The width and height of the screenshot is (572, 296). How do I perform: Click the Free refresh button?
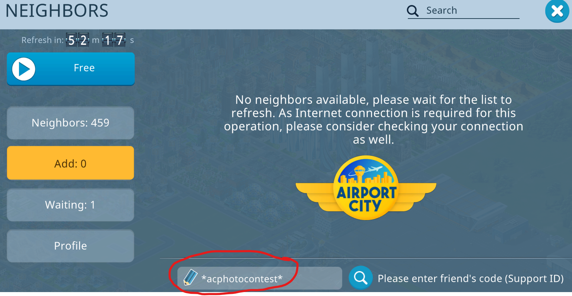(71, 69)
